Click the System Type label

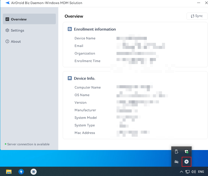tap(85, 125)
